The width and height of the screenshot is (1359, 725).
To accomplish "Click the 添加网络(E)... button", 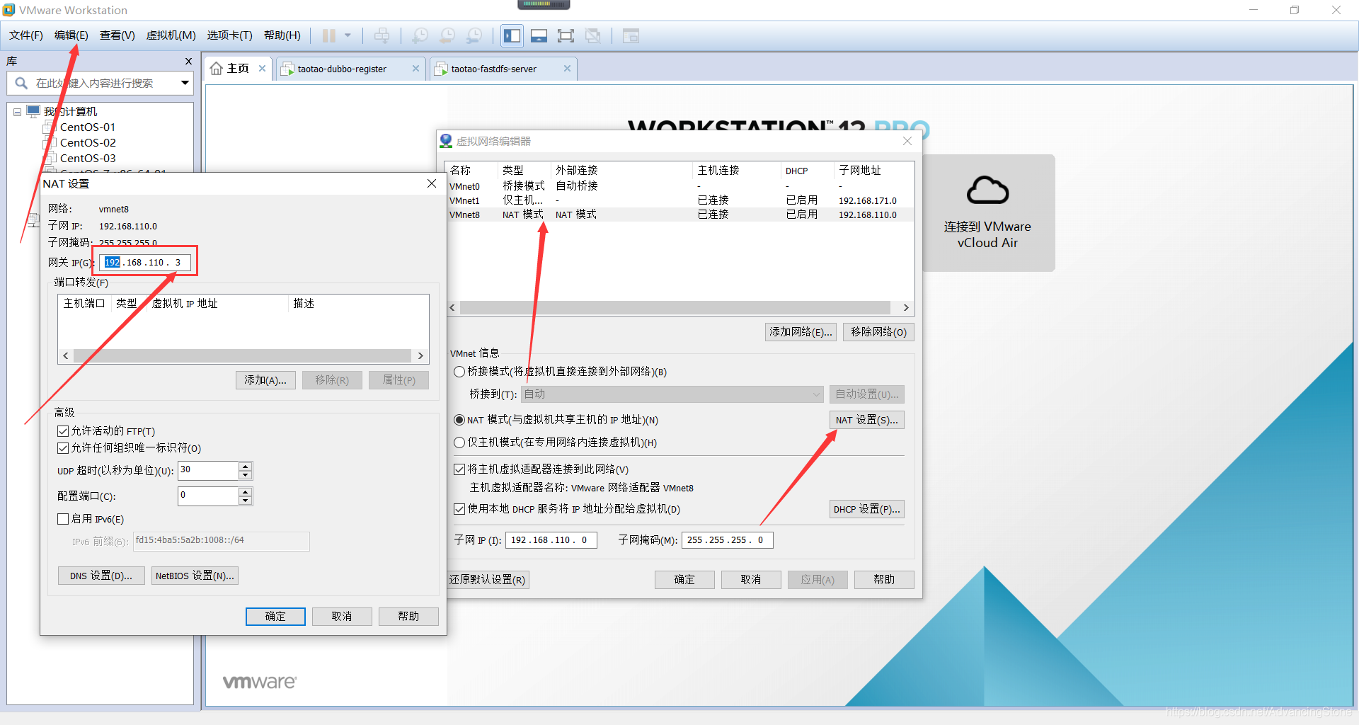I will (x=801, y=332).
